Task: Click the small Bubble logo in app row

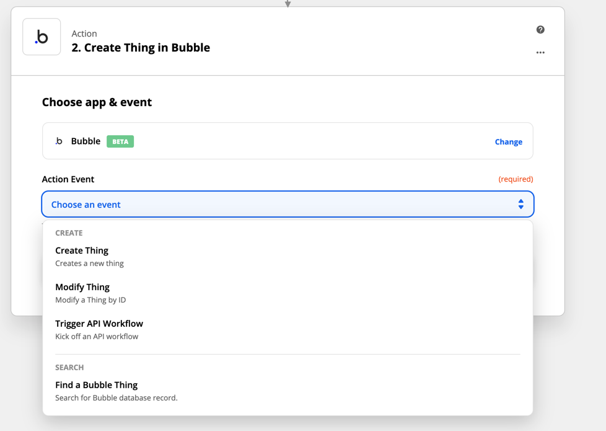Action: [59, 141]
